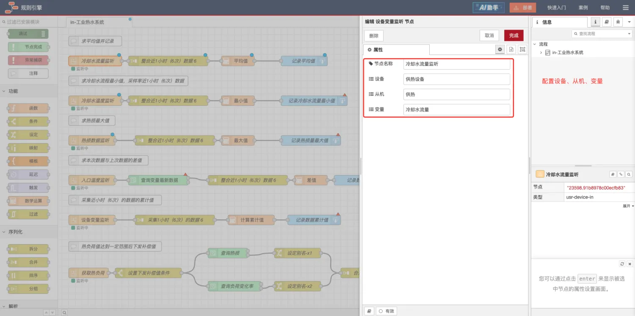635x316 pixels.
Task: Open the sidebar tab dropdown arrow
Action: pos(629,22)
